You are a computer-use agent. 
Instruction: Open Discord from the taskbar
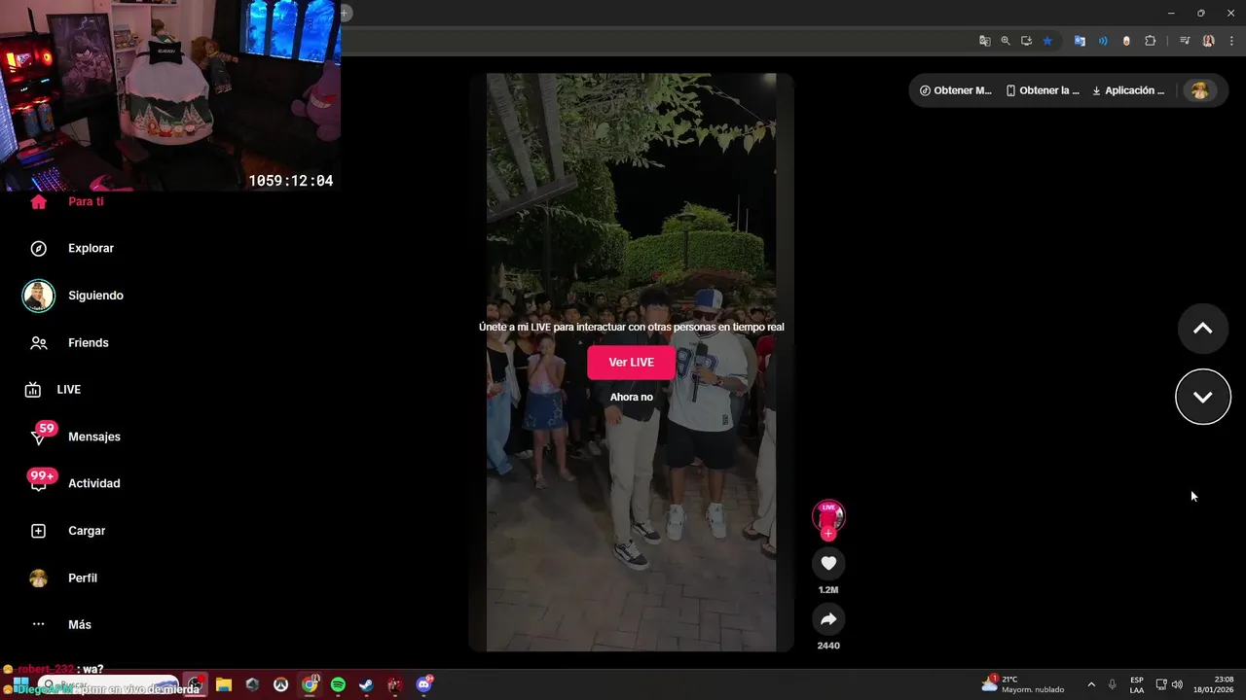(423, 684)
